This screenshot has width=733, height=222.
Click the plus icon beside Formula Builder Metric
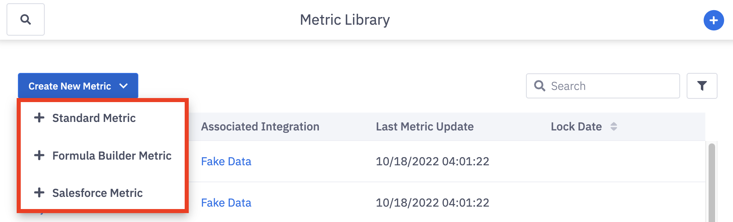tap(39, 156)
